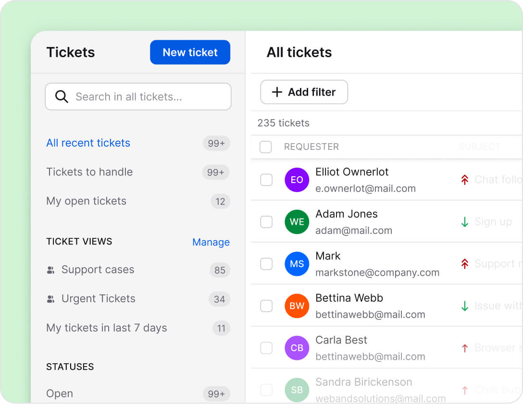Select the Tickets to handle view
Screen dimensions: 523x404
(89, 172)
